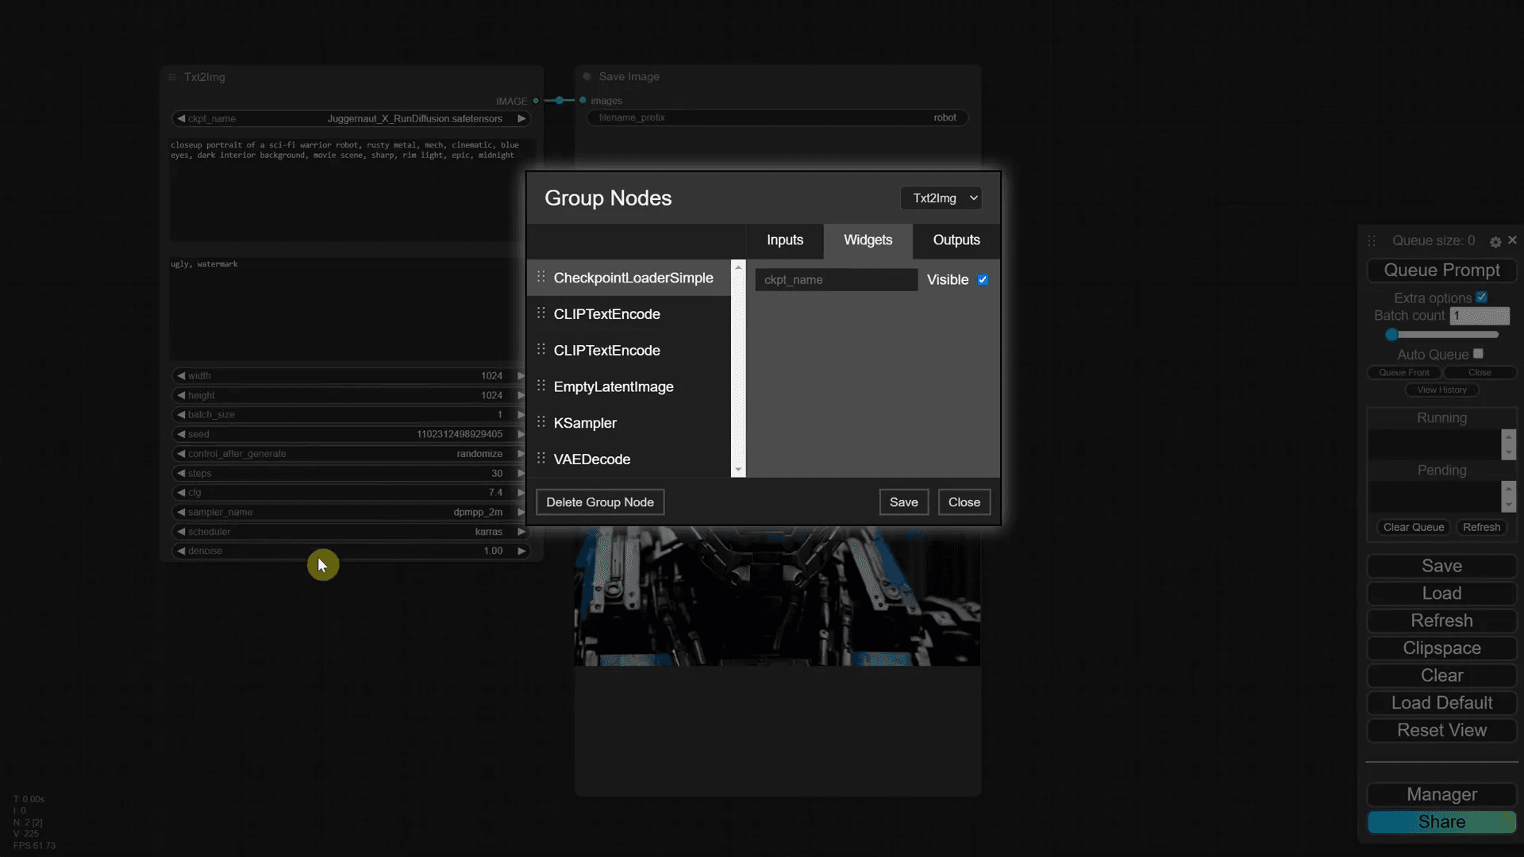
Task: Click the left arrow on steps widget
Action: pos(181,473)
